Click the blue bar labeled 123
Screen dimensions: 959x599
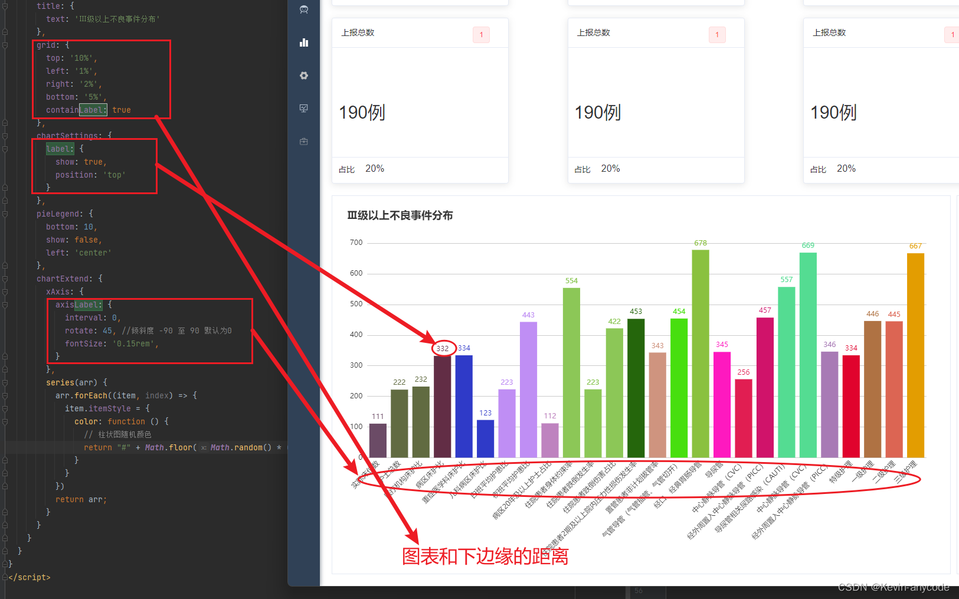[x=485, y=438]
